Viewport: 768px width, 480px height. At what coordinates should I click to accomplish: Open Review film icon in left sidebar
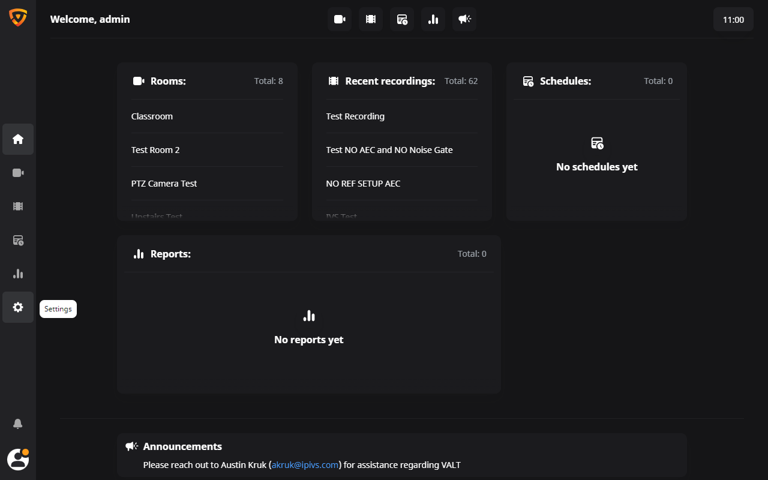18,206
